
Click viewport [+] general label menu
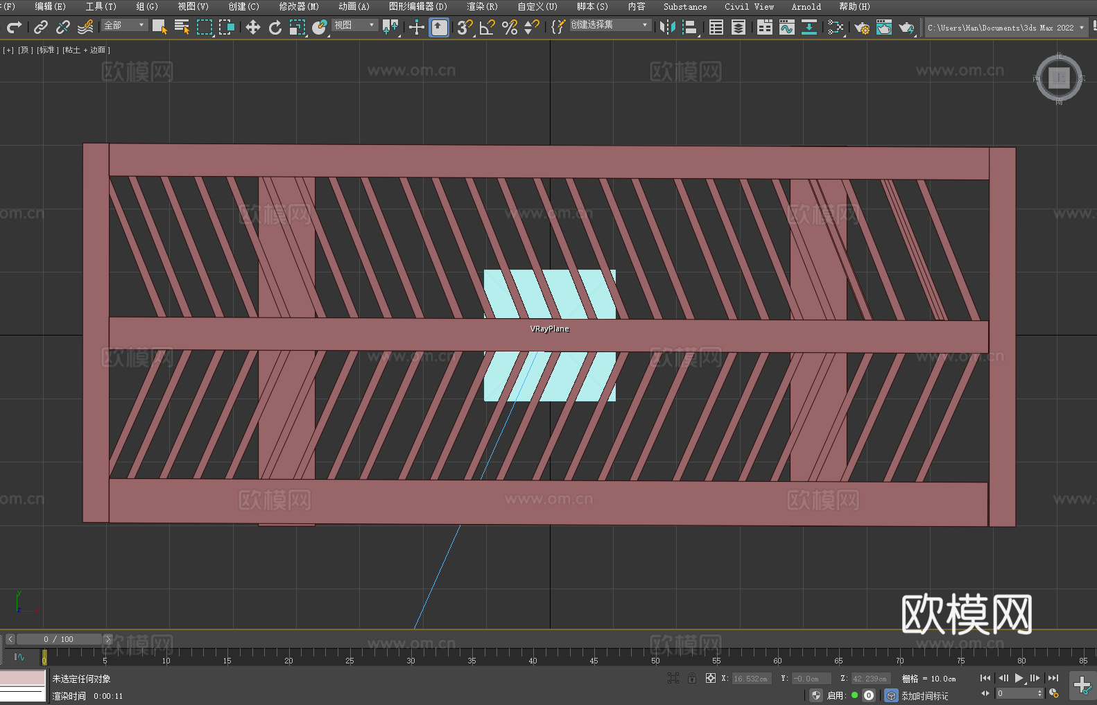click(x=8, y=50)
